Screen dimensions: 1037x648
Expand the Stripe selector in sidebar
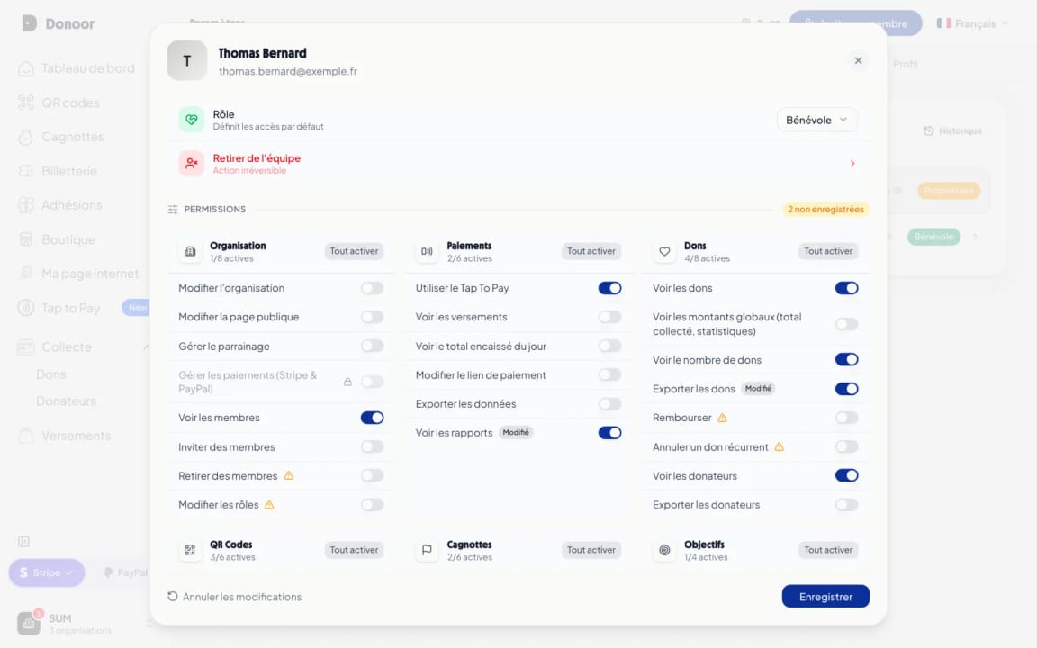(x=46, y=572)
